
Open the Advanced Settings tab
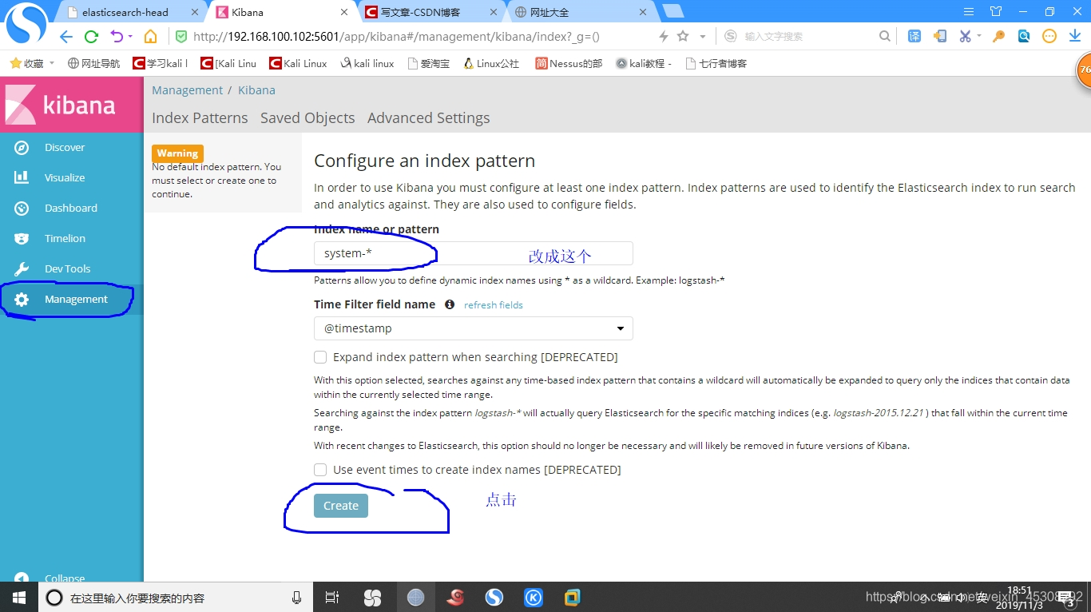coord(429,118)
